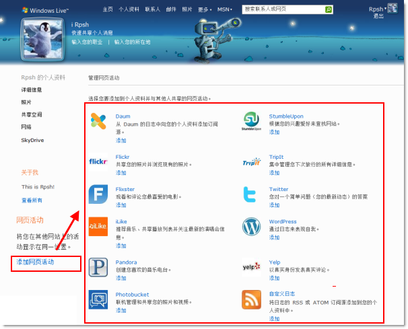Click the Yelp title link
This screenshot has width=408, height=329.
pyautogui.click(x=275, y=262)
